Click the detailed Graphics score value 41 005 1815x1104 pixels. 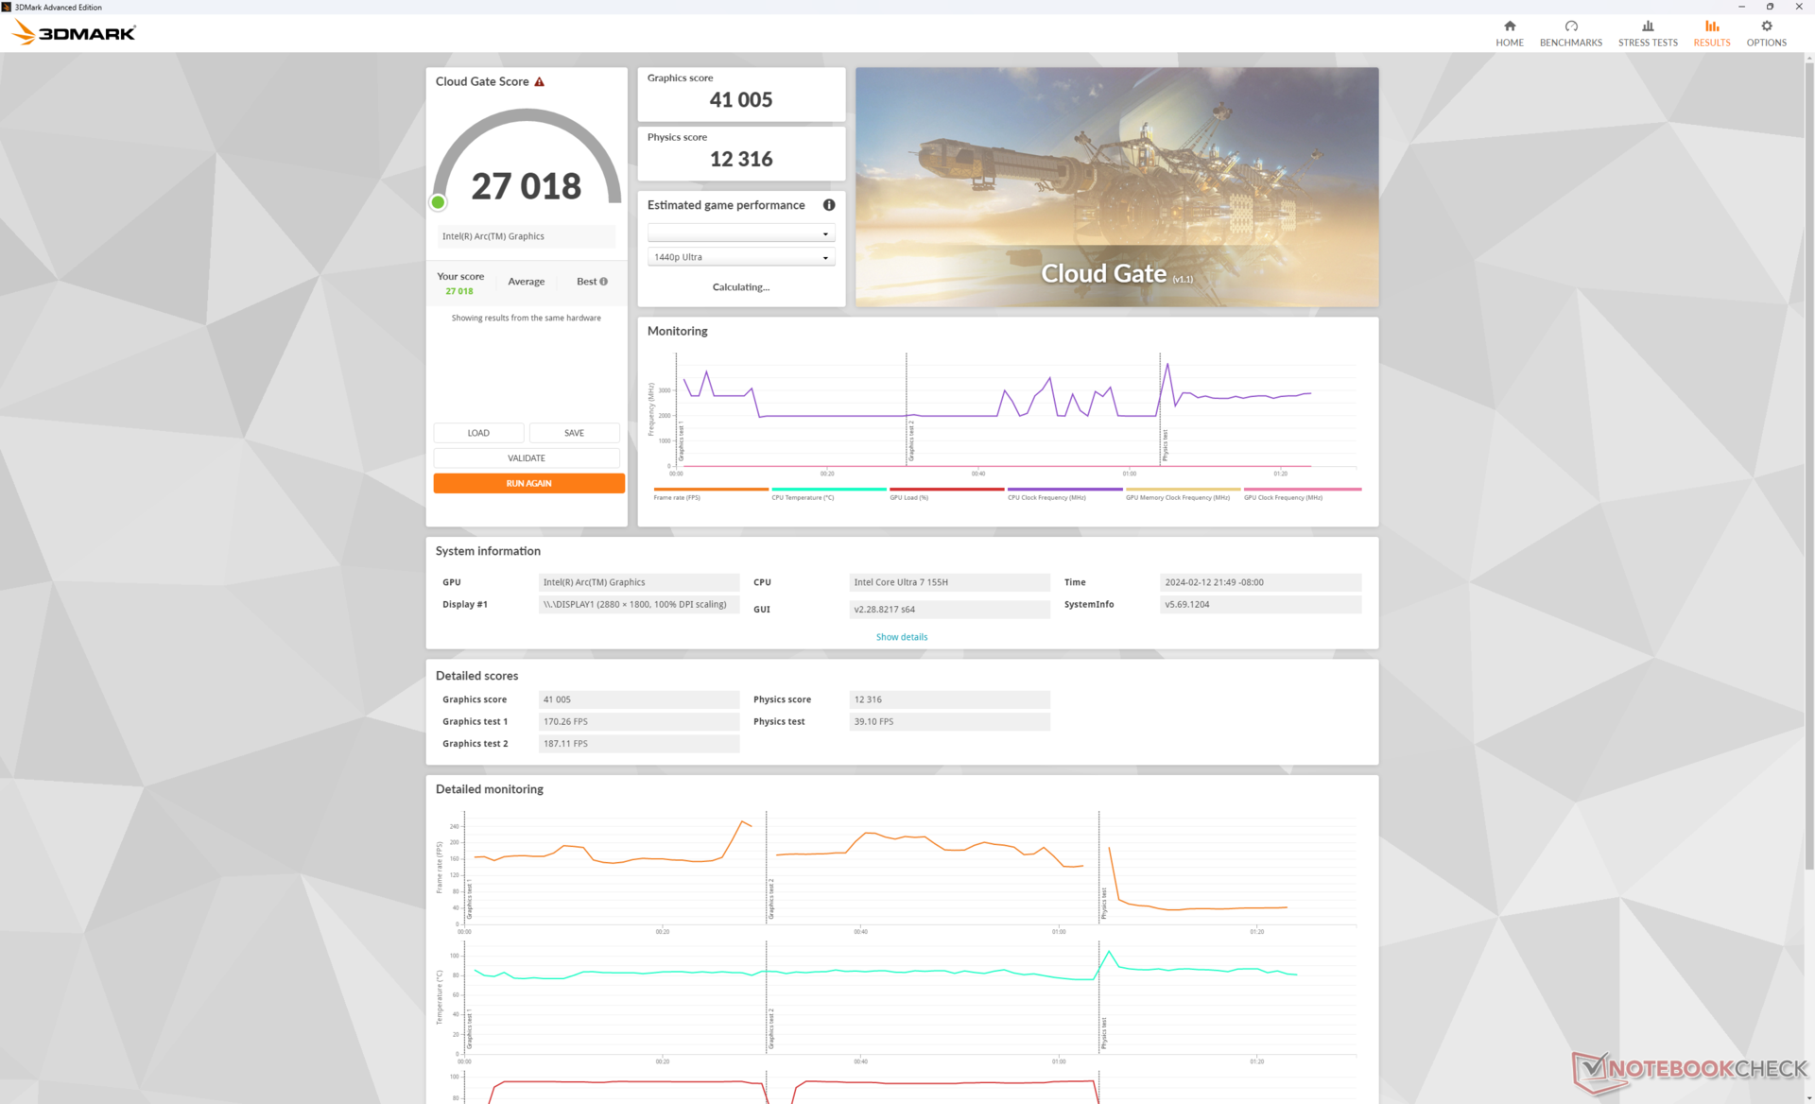[639, 699]
